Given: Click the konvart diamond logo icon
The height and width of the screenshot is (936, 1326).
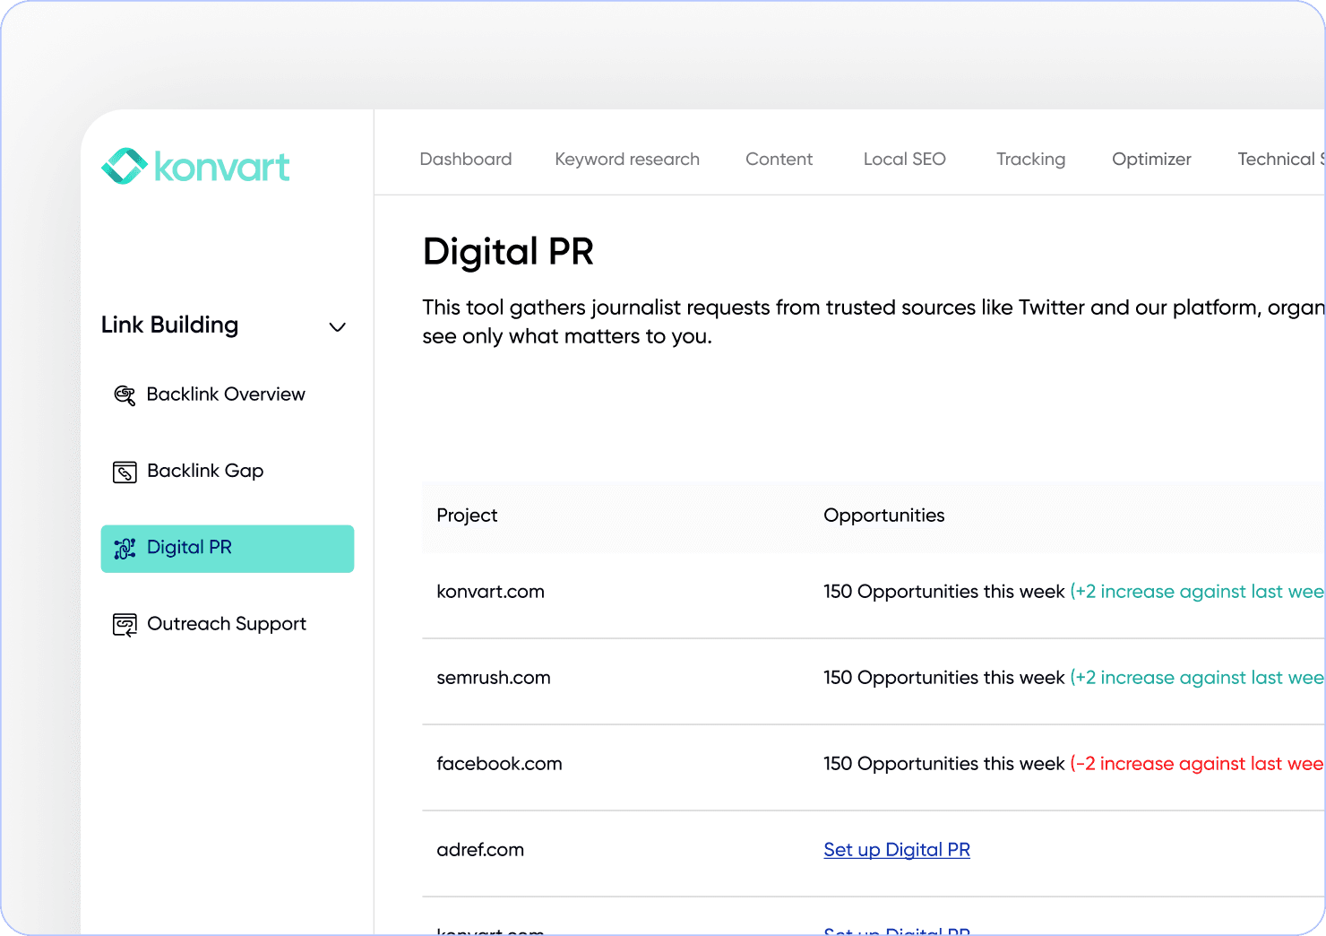Looking at the screenshot, I should [125, 167].
